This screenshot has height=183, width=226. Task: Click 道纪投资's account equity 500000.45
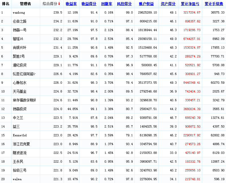(x=149, y=65)
